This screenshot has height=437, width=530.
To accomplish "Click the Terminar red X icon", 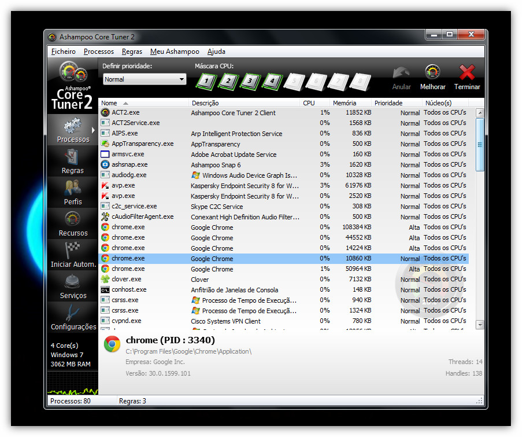I will click(467, 72).
